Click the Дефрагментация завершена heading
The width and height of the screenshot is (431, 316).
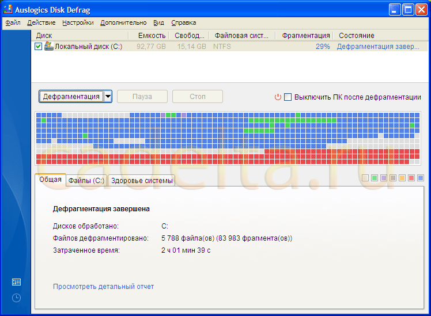(x=101, y=209)
